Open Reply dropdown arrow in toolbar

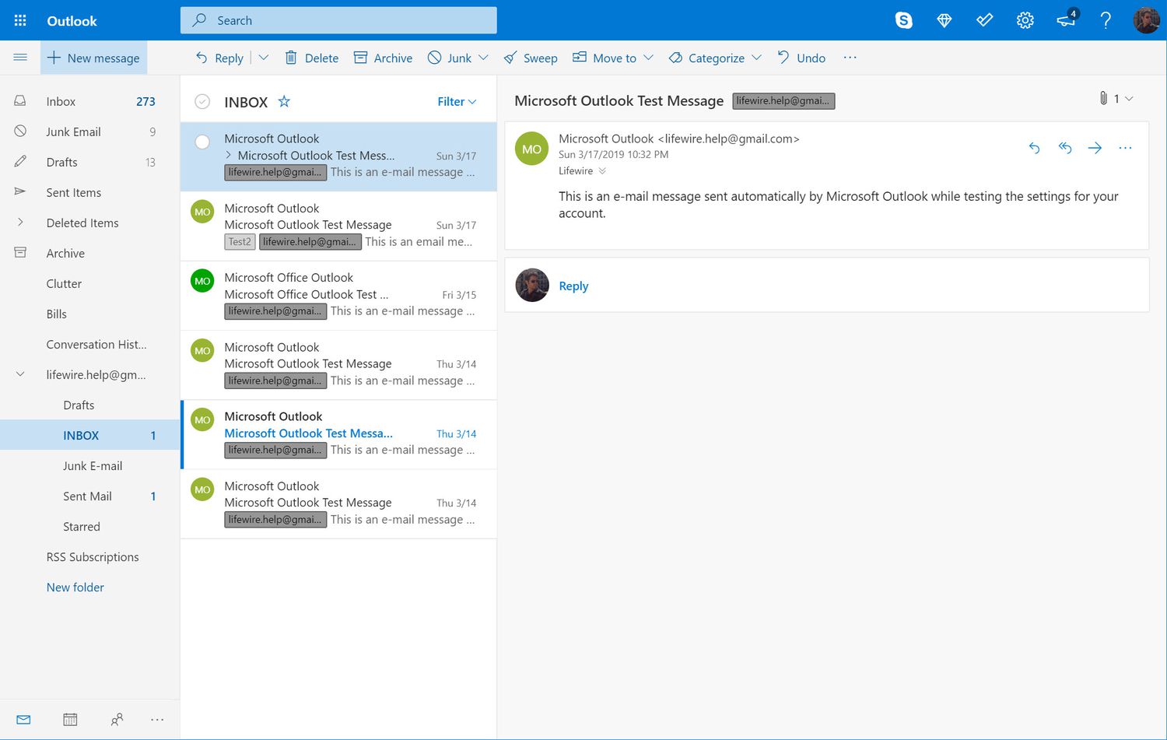point(263,58)
